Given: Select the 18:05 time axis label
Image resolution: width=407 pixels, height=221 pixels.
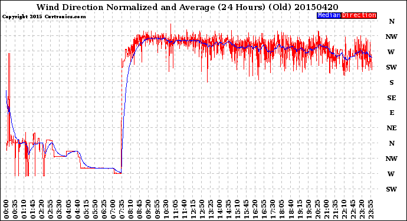Looking at the screenshot, I should [282, 209].
